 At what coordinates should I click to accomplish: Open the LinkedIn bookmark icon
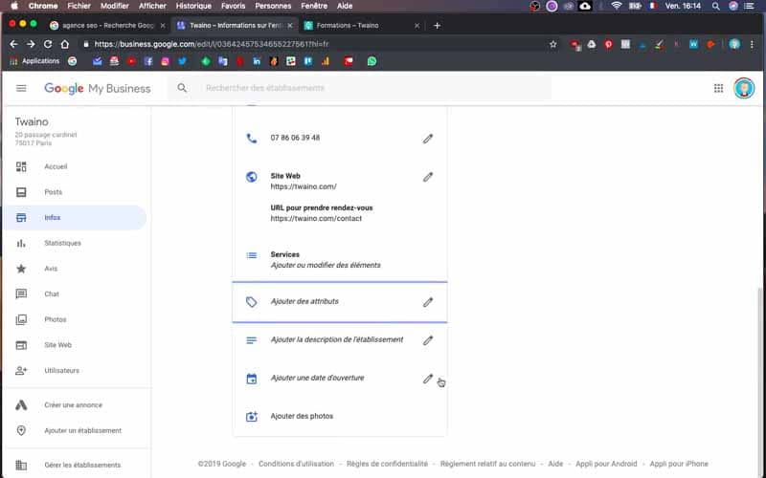[257, 61]
